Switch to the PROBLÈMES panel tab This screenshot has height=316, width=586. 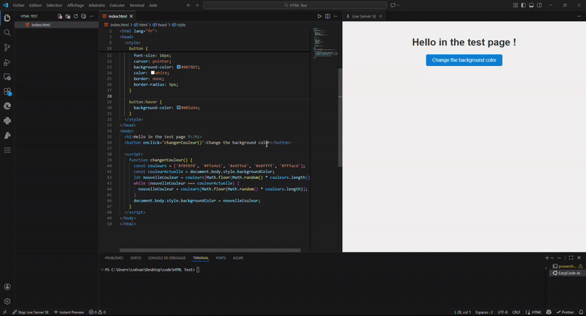114,258
